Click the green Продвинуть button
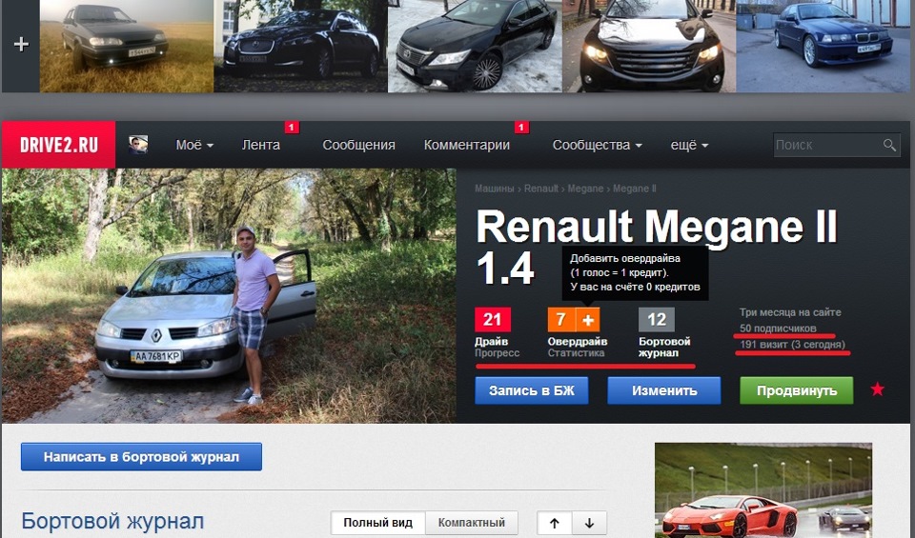 797,390
